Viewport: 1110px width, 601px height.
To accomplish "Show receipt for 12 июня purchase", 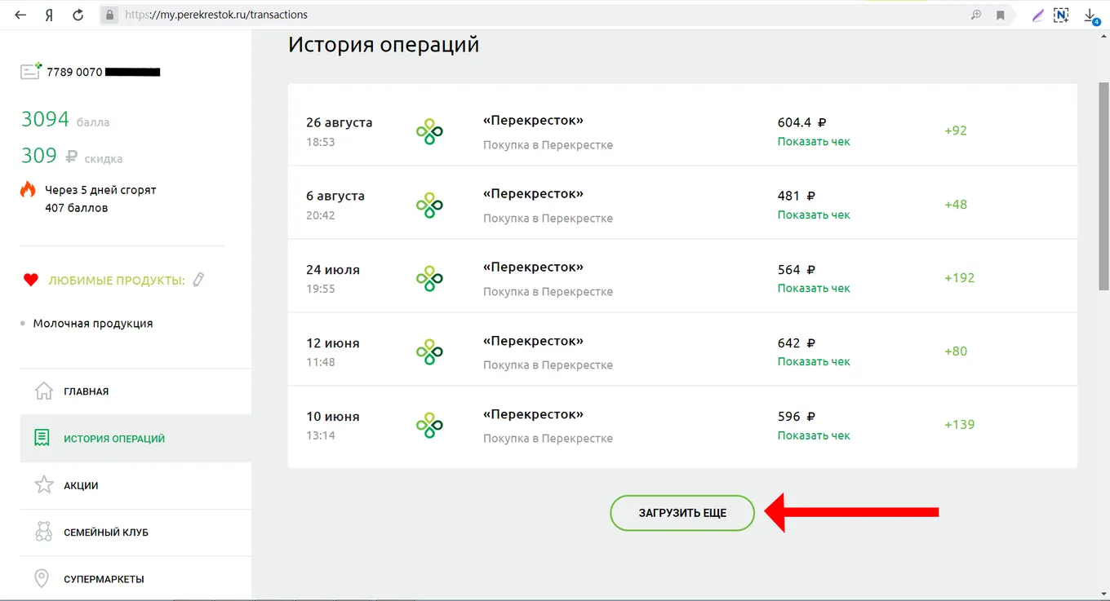I will [x=814, y=361].
